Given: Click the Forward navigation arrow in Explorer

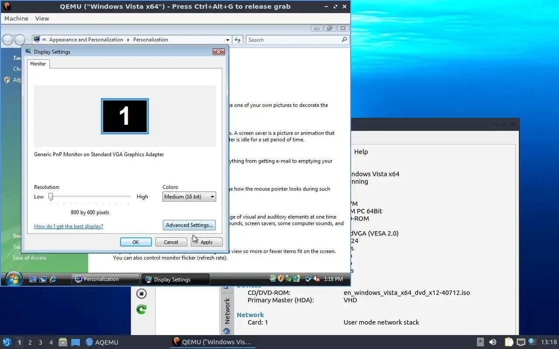Looking at the screenshot, I should 20,40.
